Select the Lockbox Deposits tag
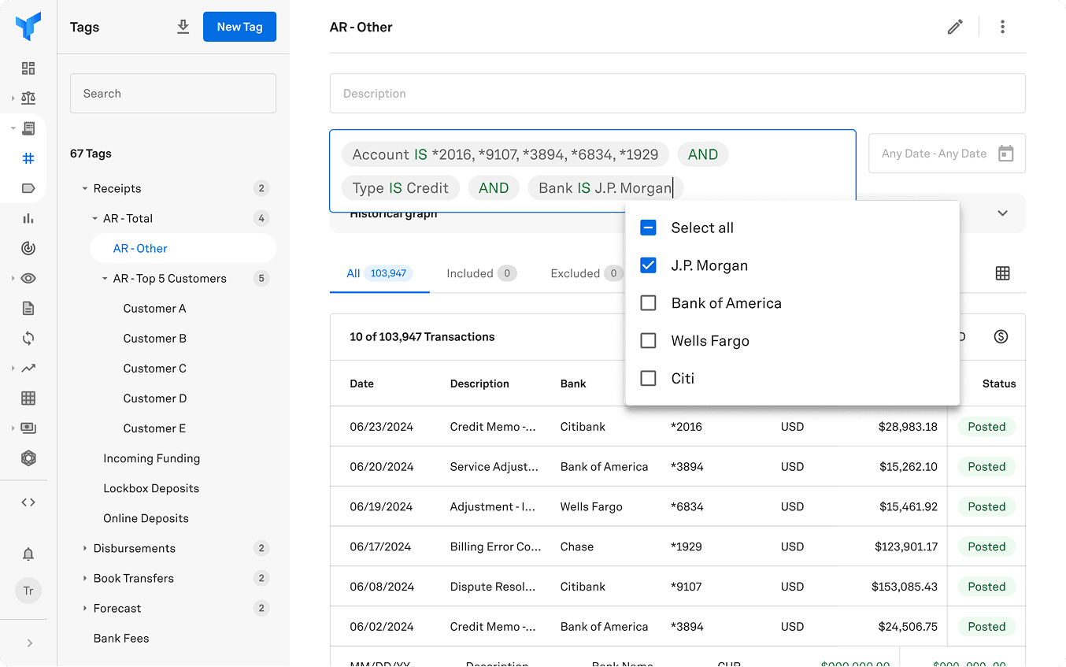The image size is (1066, 667). click(x=151, y=488)
